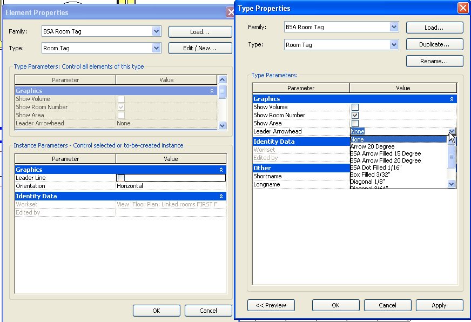Click Load button in Element Properties

(200, 32)
